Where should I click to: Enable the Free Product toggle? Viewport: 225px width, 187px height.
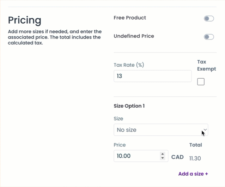[209, 19]
